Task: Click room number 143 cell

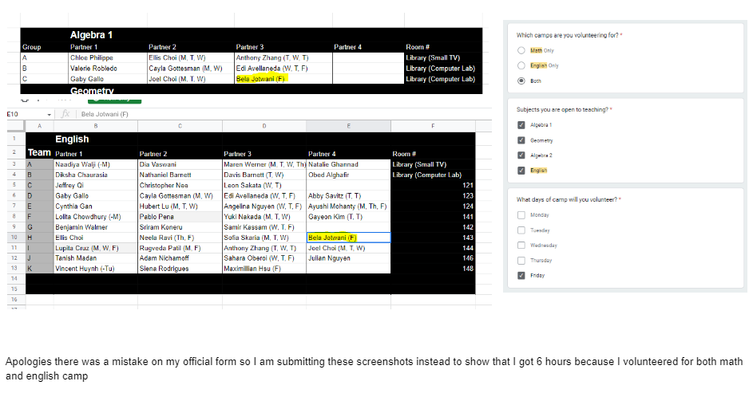Action: pyautogui.click(x=433, y=238)
